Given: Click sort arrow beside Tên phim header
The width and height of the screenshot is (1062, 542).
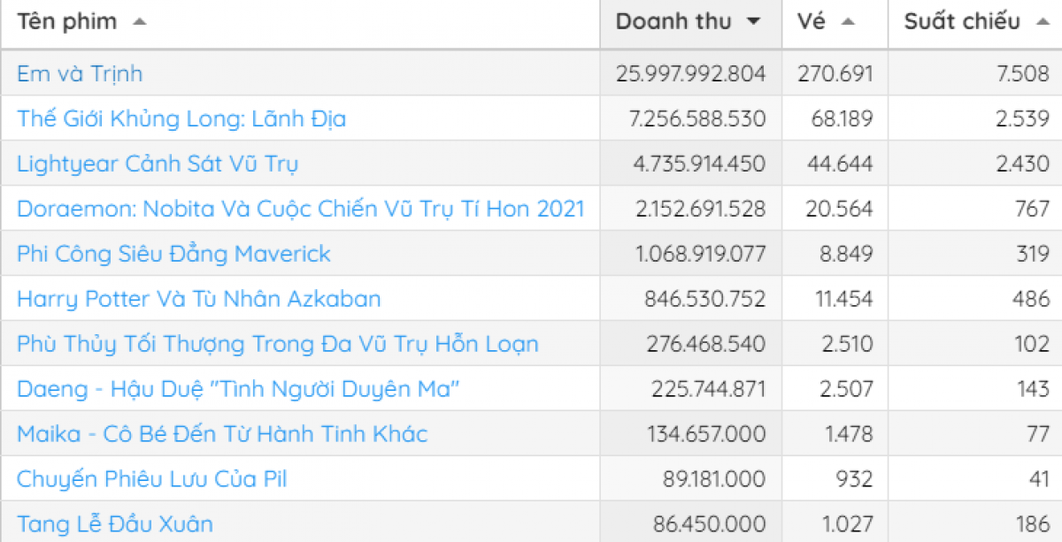Looking at the screenshot, I should 139,22.
